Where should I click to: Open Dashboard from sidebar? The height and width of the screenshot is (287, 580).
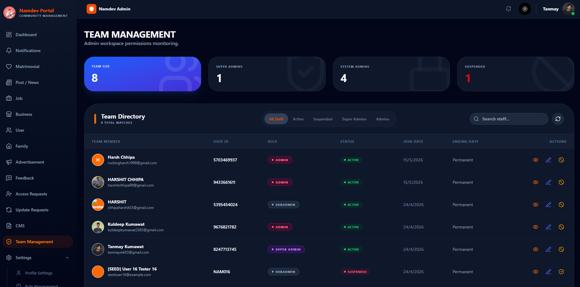(38, 35)
